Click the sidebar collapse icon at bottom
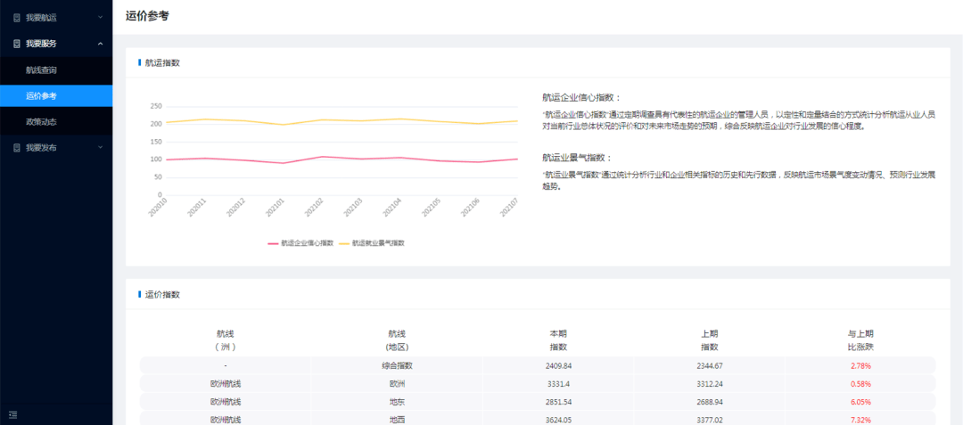 (12, 415)
